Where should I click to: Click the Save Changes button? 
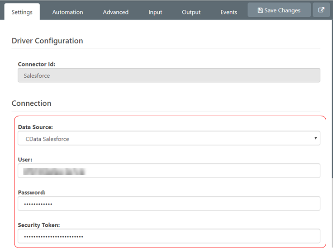[x=279, y=10]
